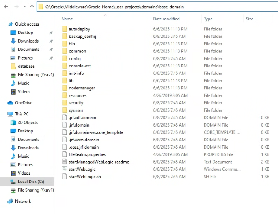Screen dimensions: 278x214
Task: Open pinned Downloads under Quick access
Action: 28,41
